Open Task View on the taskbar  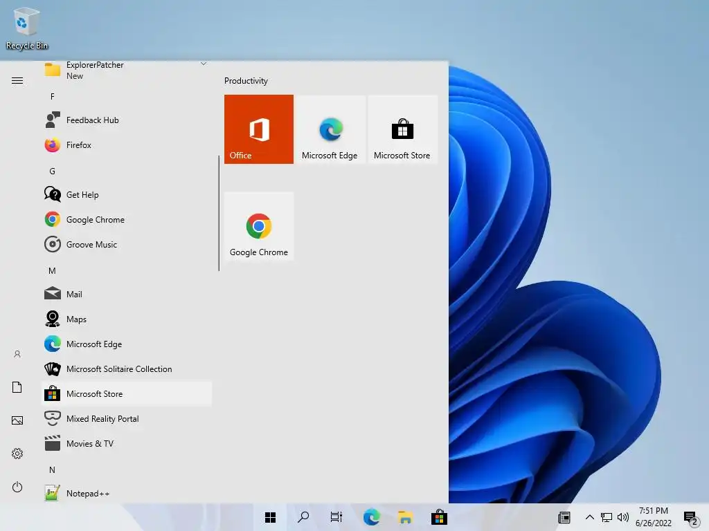[x=336, y=517]
